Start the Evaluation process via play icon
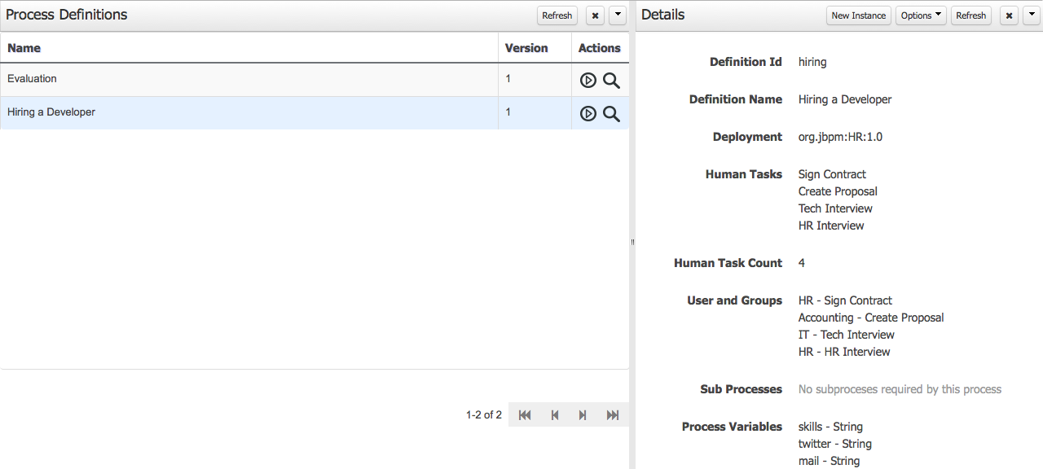 pyautogui.click(x=588, y=80)
